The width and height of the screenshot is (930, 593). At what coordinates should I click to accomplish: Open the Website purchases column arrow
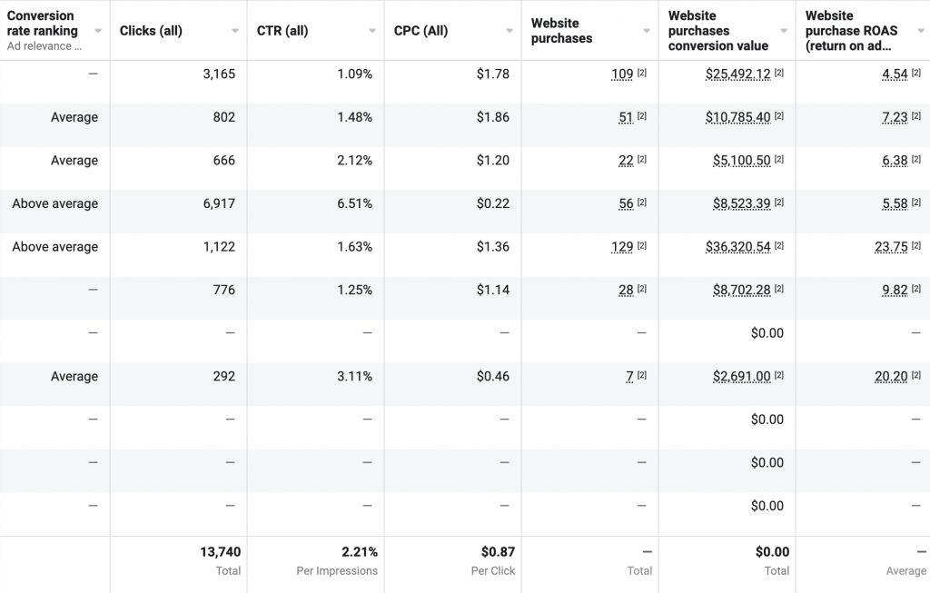[648, 29]
